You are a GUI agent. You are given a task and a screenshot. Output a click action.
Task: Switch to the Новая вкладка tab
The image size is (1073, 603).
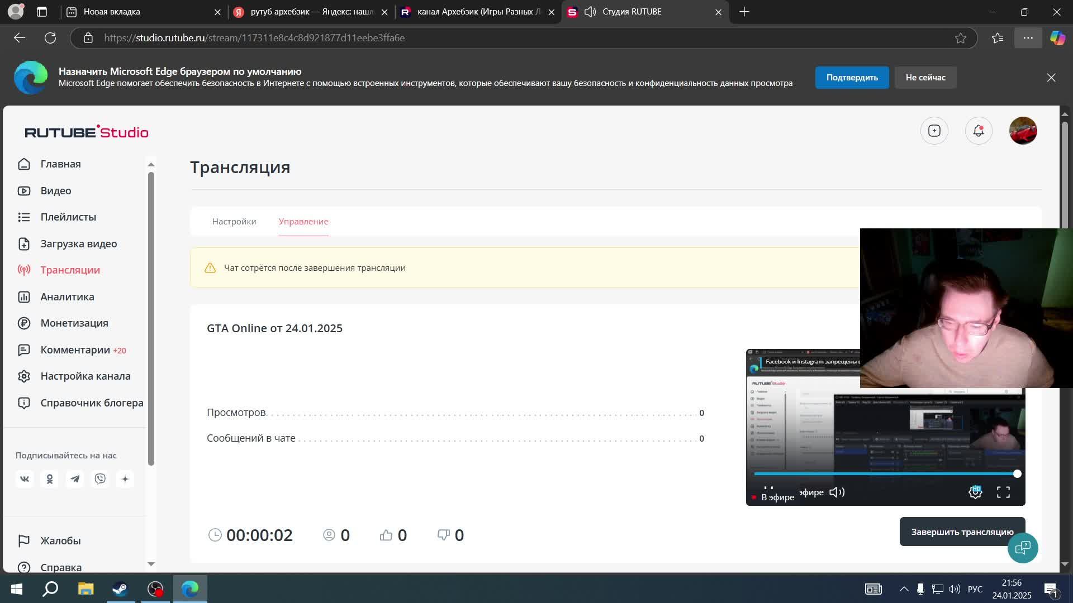(143, 12)
